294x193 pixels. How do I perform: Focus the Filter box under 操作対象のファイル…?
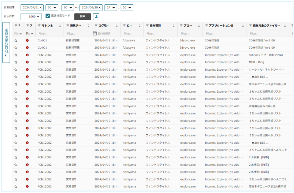[x=268, y=34]
